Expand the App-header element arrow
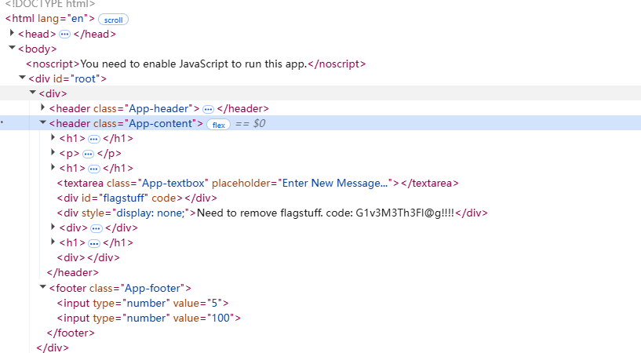This screenshot has height=353, width=641. click(42, 108)
